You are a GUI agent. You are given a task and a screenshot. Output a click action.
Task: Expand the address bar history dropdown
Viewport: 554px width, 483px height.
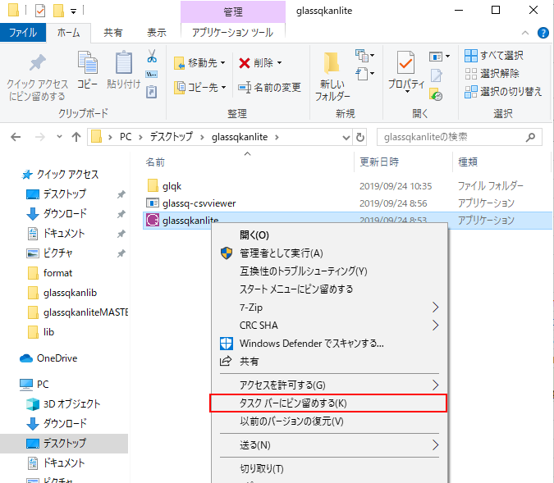coord(346,137)
